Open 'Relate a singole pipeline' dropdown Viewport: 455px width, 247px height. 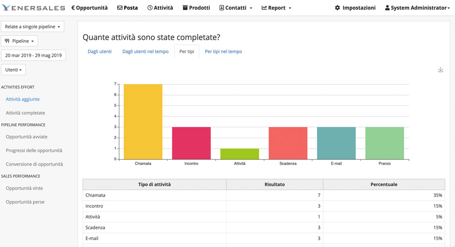[x=32, y=26]
